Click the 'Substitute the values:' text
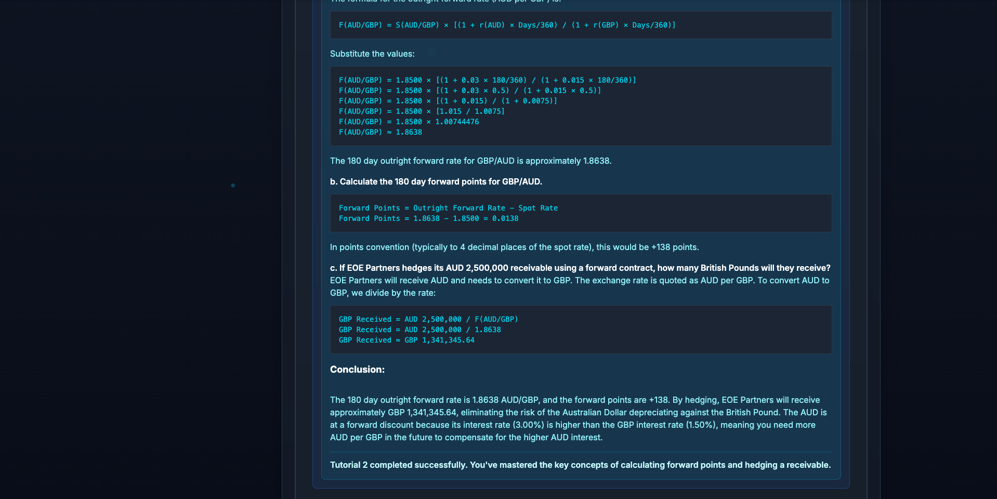 [x=372, y=54]
